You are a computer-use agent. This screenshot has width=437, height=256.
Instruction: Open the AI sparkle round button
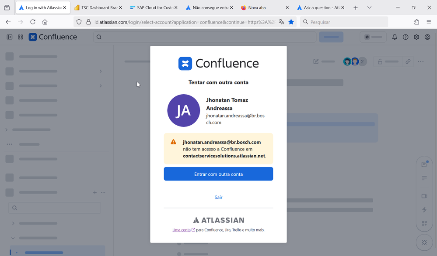tap(424, 242)
